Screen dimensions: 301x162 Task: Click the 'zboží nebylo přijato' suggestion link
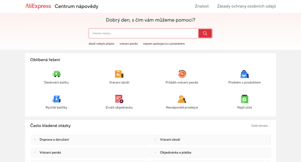click(x=101, y=44)
